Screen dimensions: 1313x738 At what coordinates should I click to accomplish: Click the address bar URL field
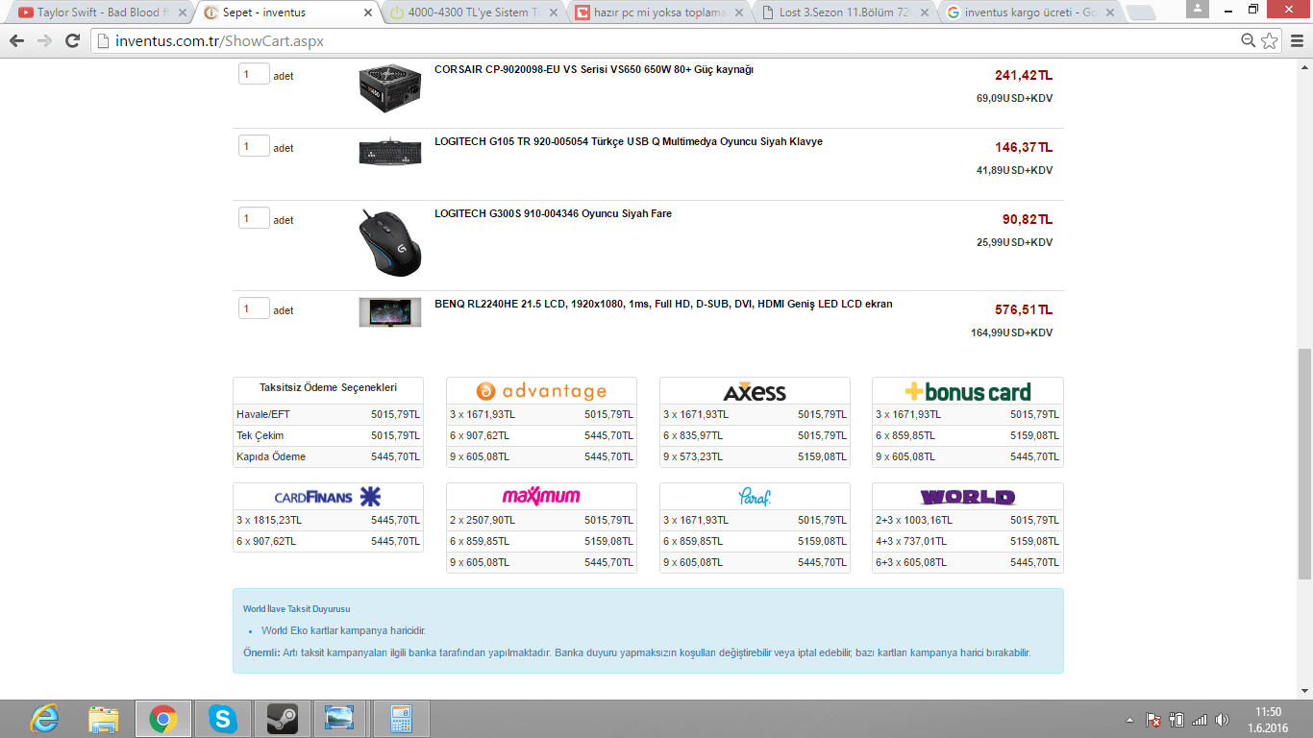point(663,40)
